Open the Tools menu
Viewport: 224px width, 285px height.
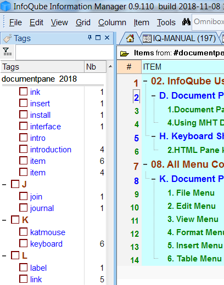click(166, 22)
